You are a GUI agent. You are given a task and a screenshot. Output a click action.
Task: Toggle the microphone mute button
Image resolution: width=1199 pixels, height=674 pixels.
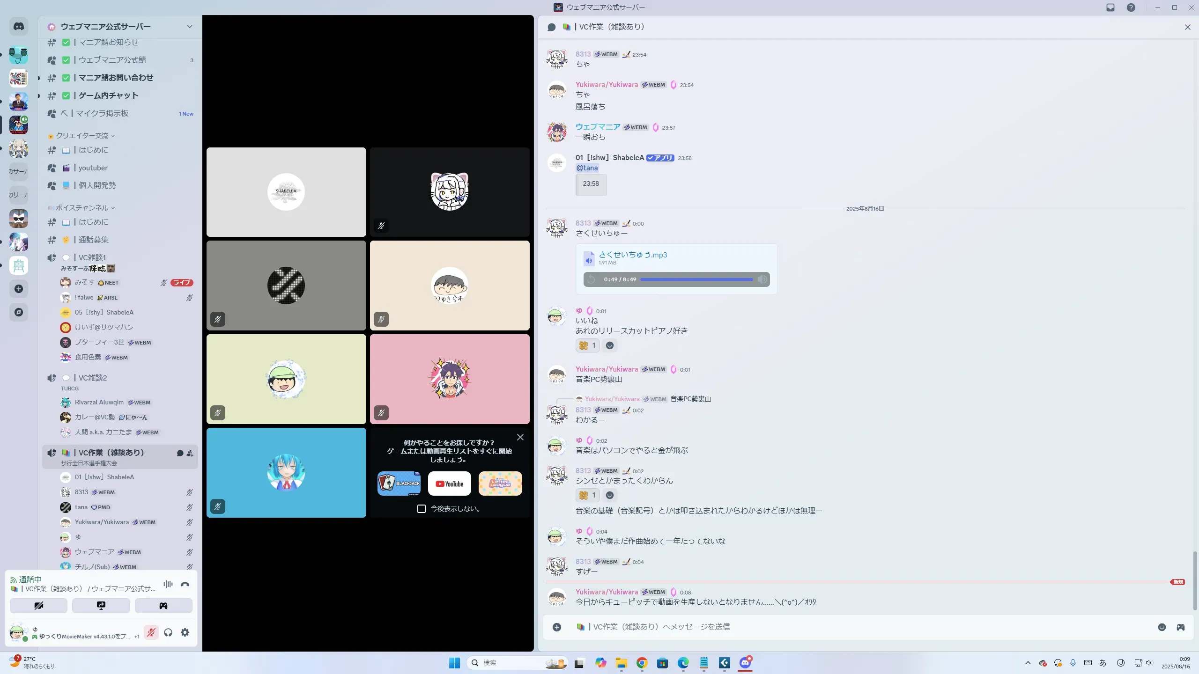pyautogui.click(x=151, y=632)
